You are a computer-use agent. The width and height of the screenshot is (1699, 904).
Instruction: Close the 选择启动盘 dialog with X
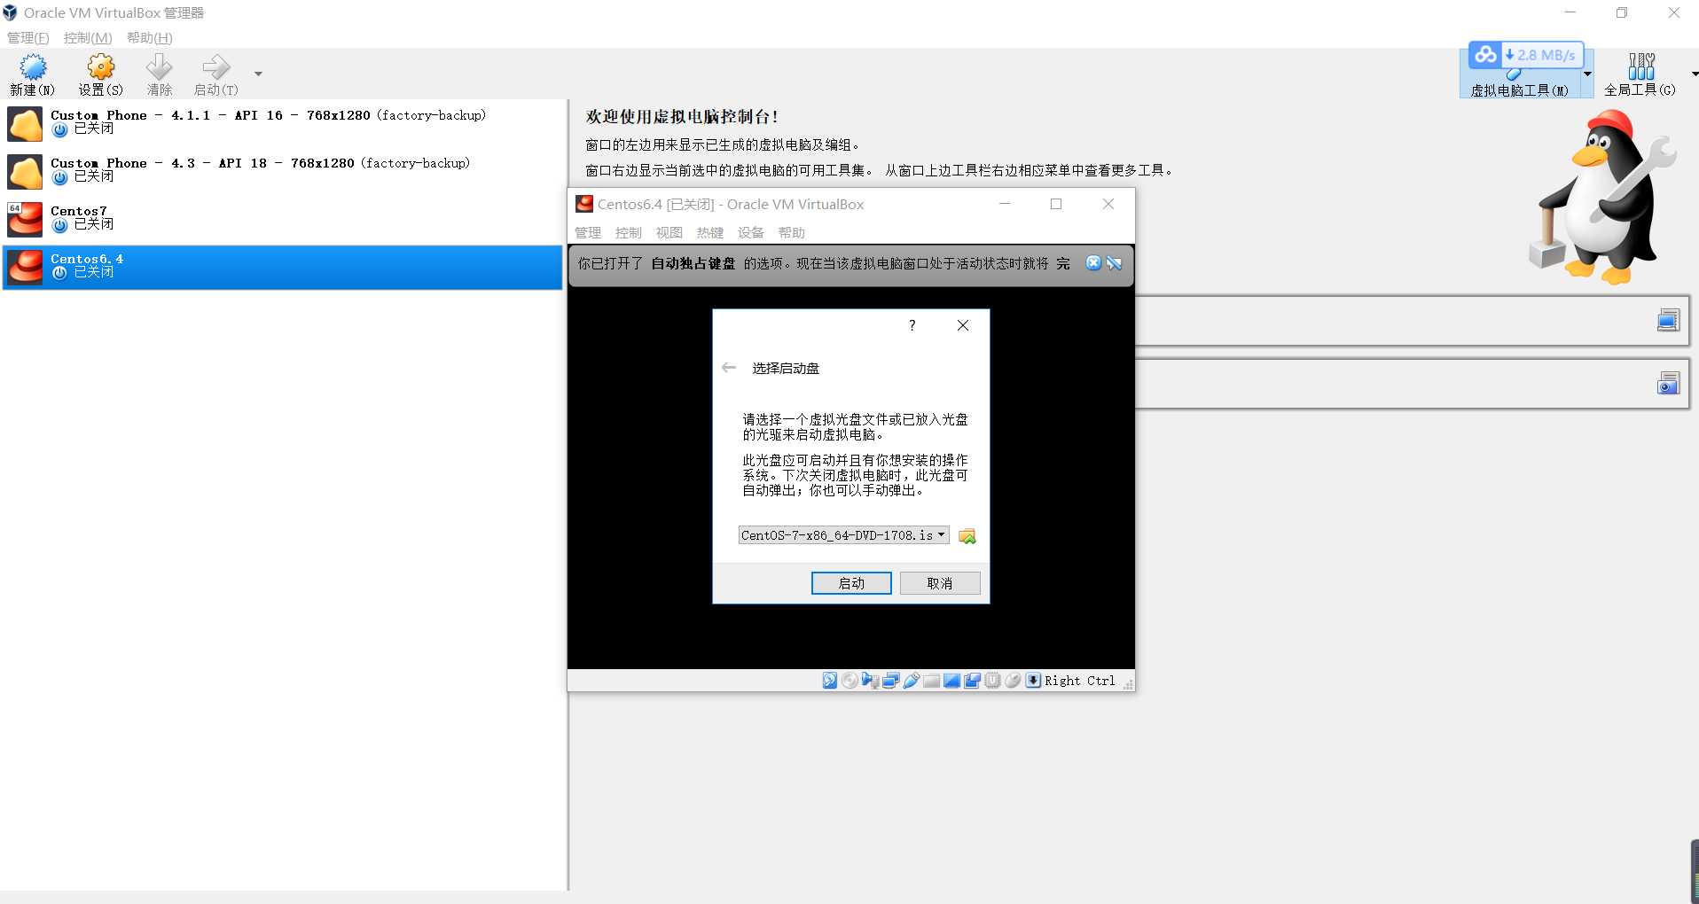(x=963, y=325)
